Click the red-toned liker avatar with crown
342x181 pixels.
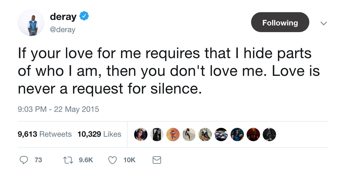(x=253, y=135)
